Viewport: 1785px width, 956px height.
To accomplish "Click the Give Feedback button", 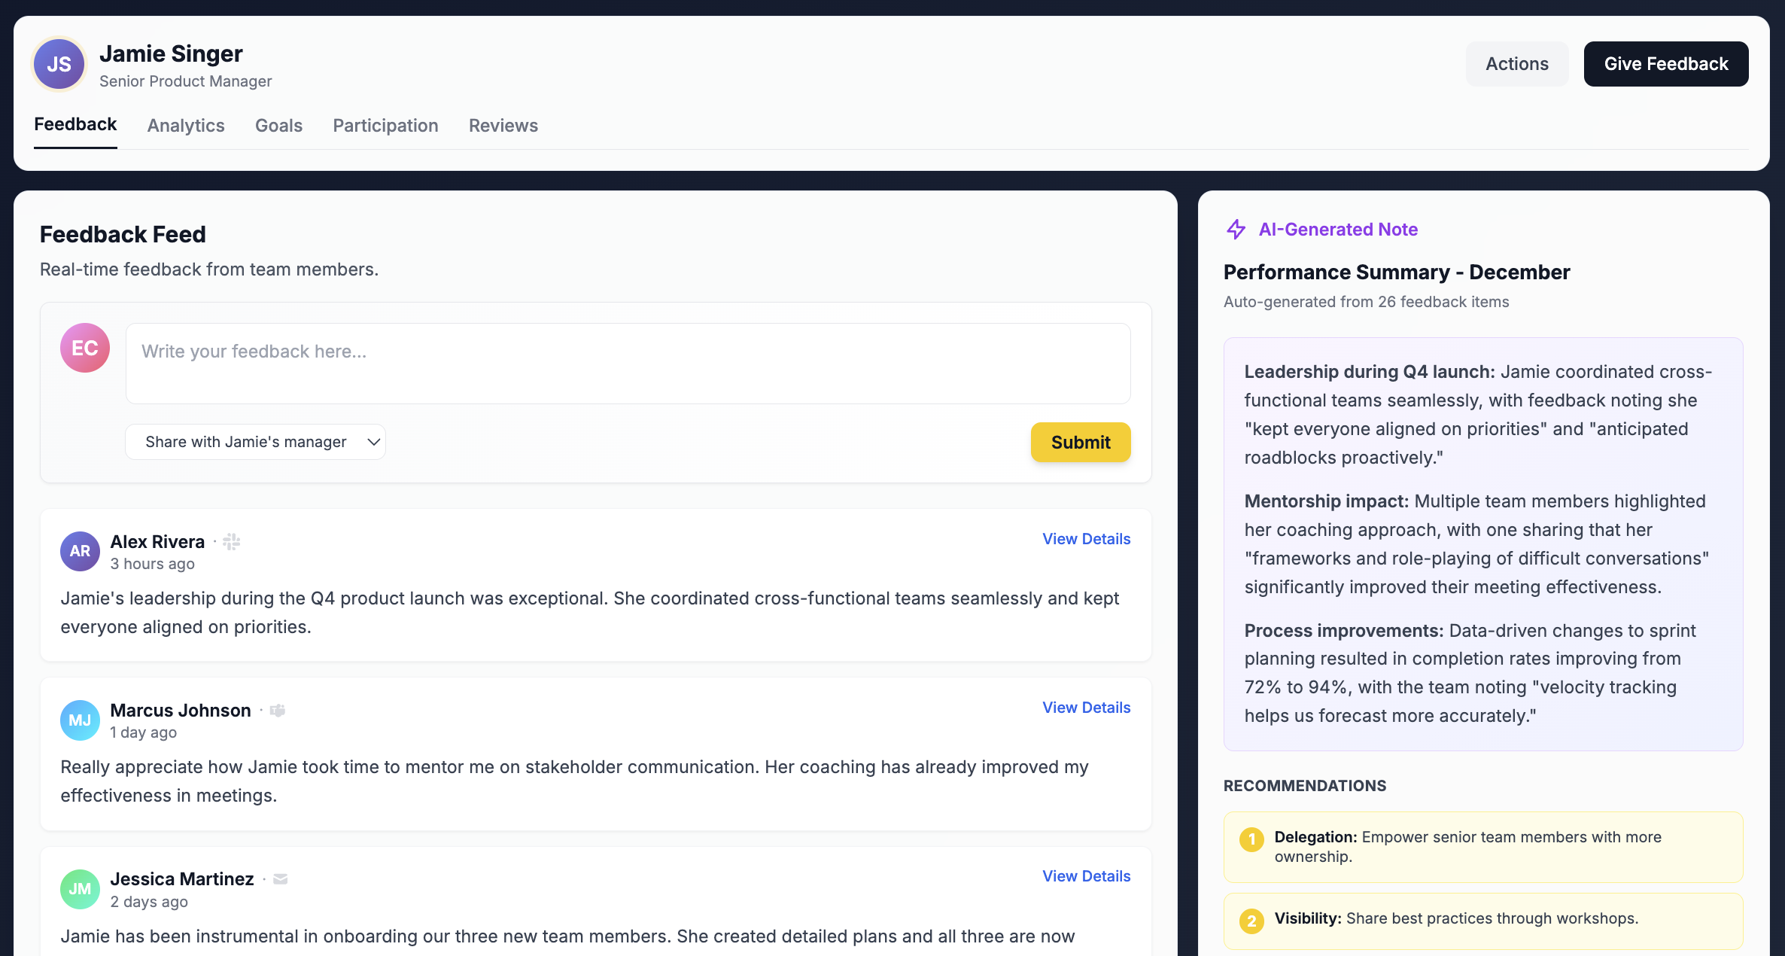I will click(x=1665, y=64).
